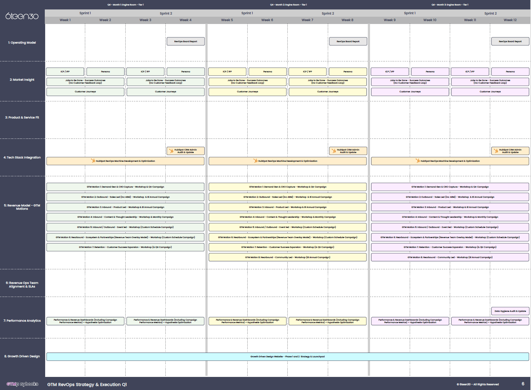The height and width of the screenshot is (390, 531).
Task: Click the Persona card under Week 12
Action: click(x=510, y=72)
